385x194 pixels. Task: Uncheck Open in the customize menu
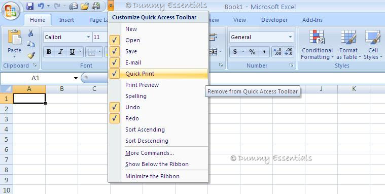(x=115, y=40)
